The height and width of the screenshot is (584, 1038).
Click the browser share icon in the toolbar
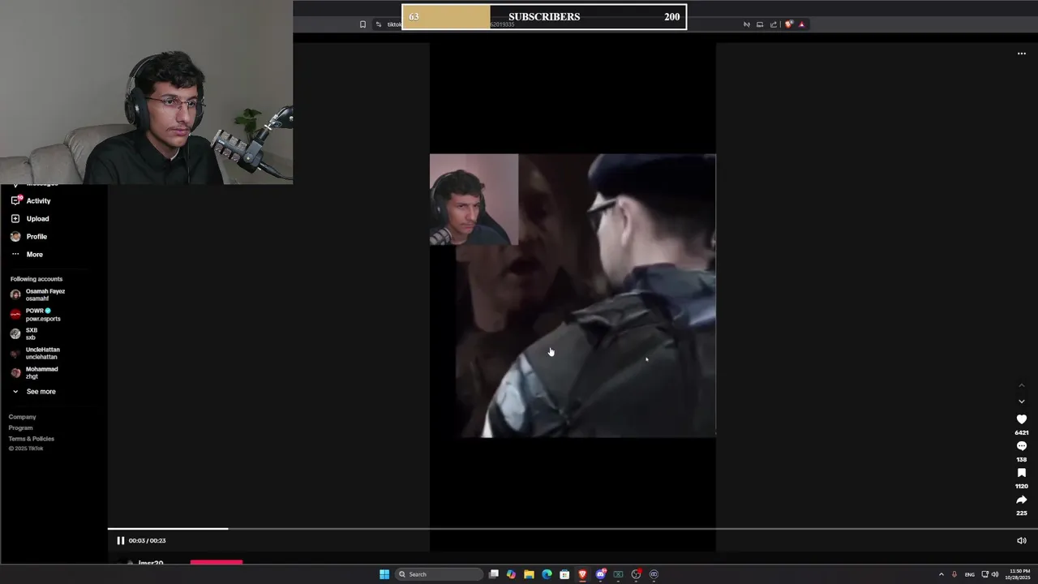coord(773,24)
